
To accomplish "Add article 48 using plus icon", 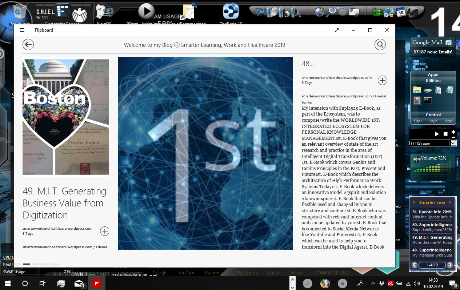I will [x=382, y=80].
